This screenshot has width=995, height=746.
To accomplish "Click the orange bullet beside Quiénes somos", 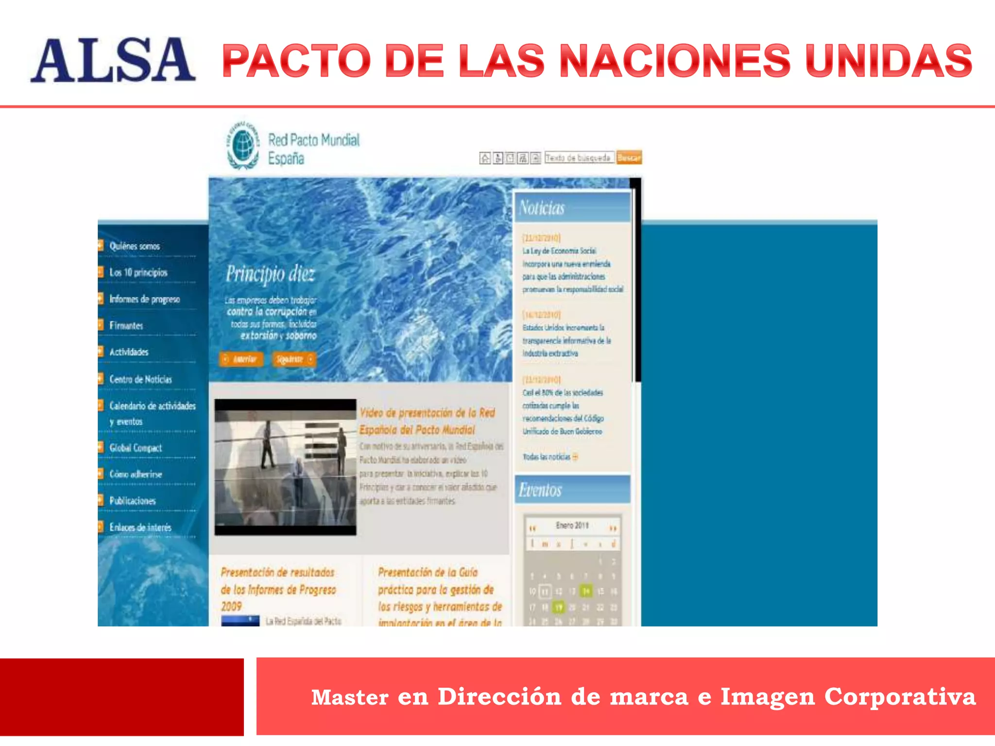I will click(x=101, y=245).
